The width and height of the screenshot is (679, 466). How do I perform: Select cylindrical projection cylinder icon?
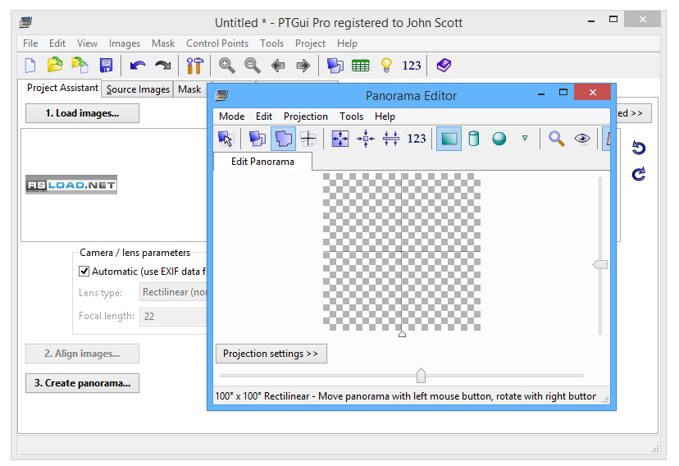point(474,139)
